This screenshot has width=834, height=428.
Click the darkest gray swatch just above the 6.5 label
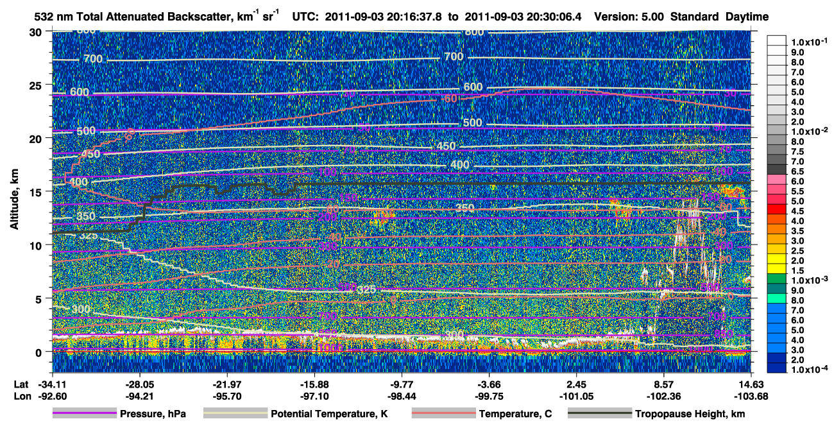(x=776, y=168)
